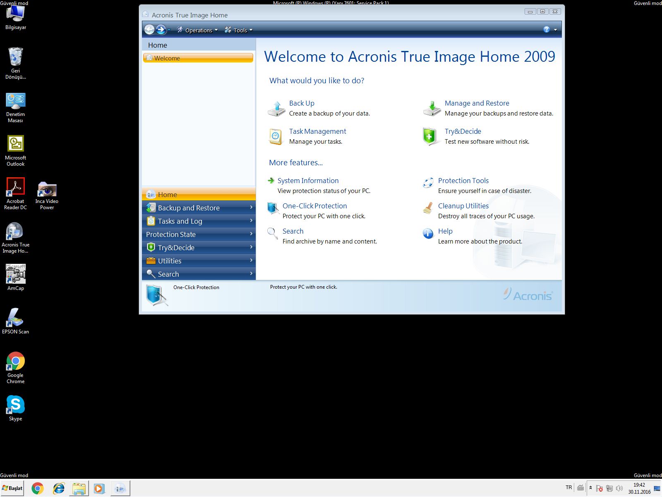Click the Bilgisayar desktop icon
Viewport: 662px width, 497px height.
(x=16, y=17)
